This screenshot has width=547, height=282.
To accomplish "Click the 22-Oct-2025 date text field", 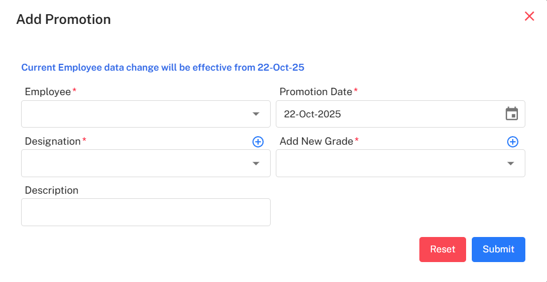I will (387, 114).
